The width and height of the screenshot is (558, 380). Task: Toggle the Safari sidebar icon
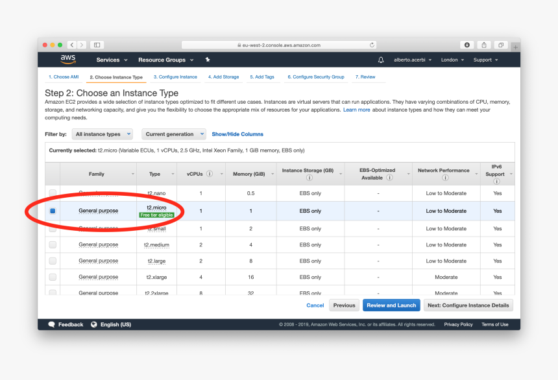click(x=97, y=45)
